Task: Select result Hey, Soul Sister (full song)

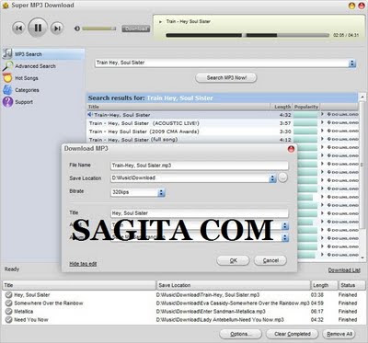Action: (190, 140)
